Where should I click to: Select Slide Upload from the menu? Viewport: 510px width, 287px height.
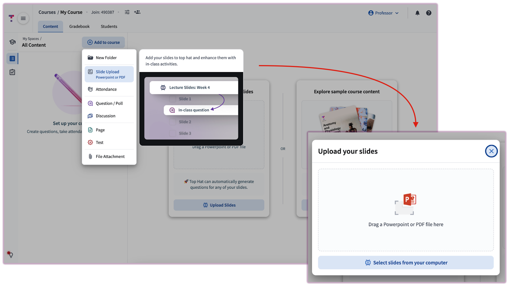point(109,74)
